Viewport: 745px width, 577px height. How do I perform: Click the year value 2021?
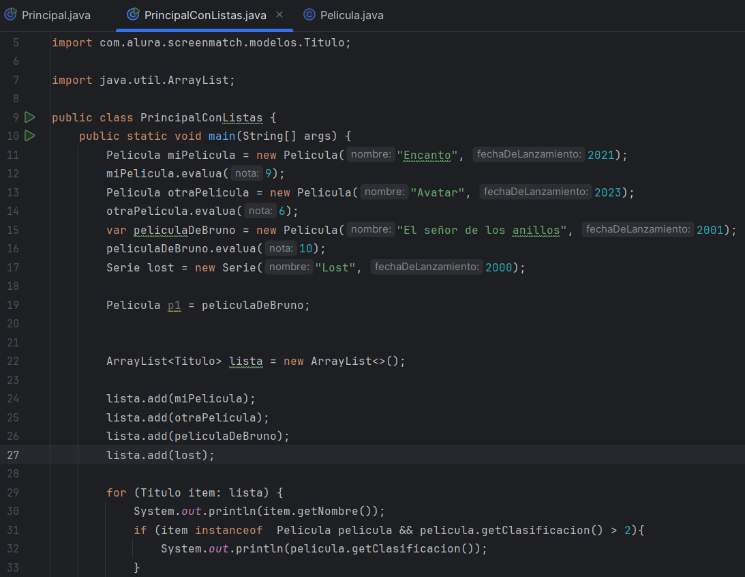tap(600, 155)
